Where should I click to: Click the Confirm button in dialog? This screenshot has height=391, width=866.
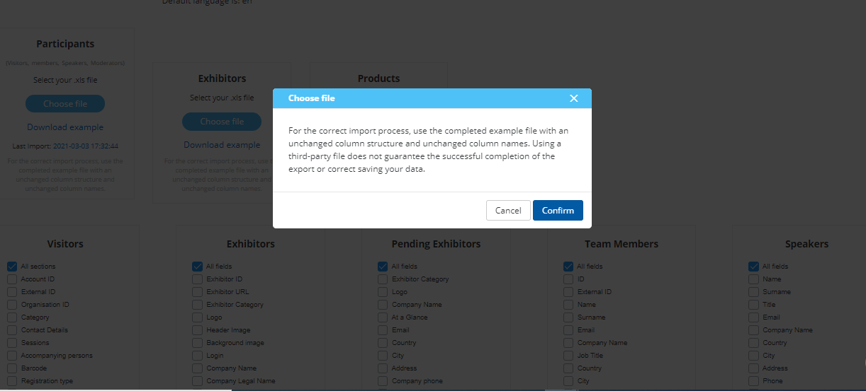click(x=558, y=211)
